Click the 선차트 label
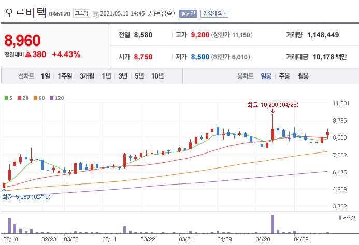Image resolution: width=359 pixels, height=245 pixels. click(26, 76)
